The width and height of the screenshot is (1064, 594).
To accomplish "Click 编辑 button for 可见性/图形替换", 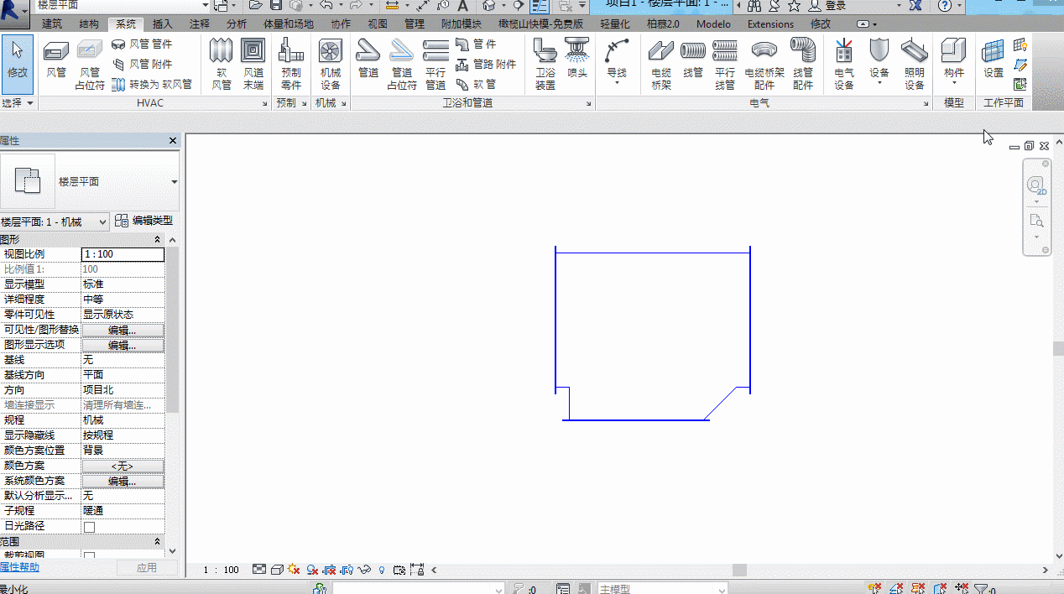I will (123, 330).
